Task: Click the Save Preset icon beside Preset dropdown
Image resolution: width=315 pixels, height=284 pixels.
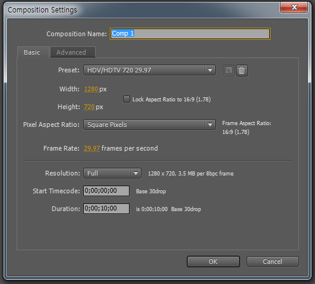Action: tap(229, 71)
